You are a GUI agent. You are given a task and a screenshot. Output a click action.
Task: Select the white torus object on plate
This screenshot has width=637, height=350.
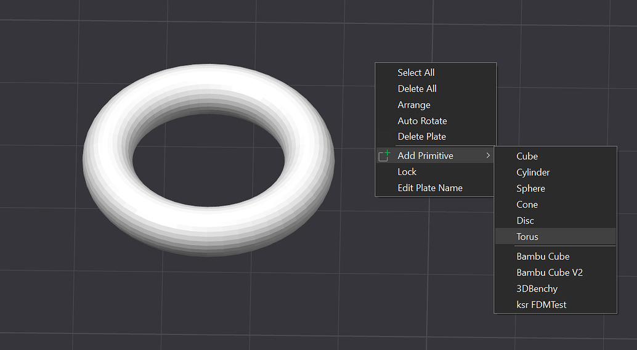(x=208, y=232)
